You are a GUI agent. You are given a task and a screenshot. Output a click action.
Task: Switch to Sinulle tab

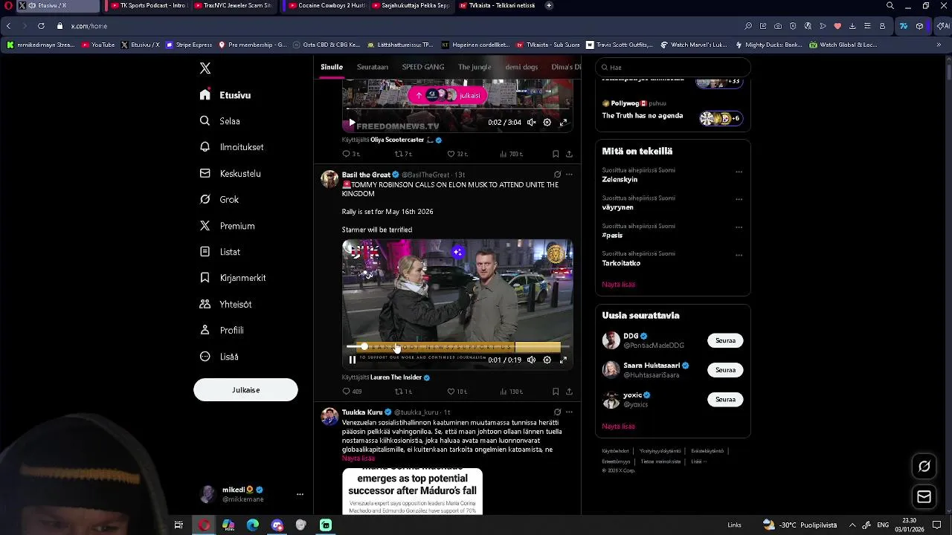point(332,67)
